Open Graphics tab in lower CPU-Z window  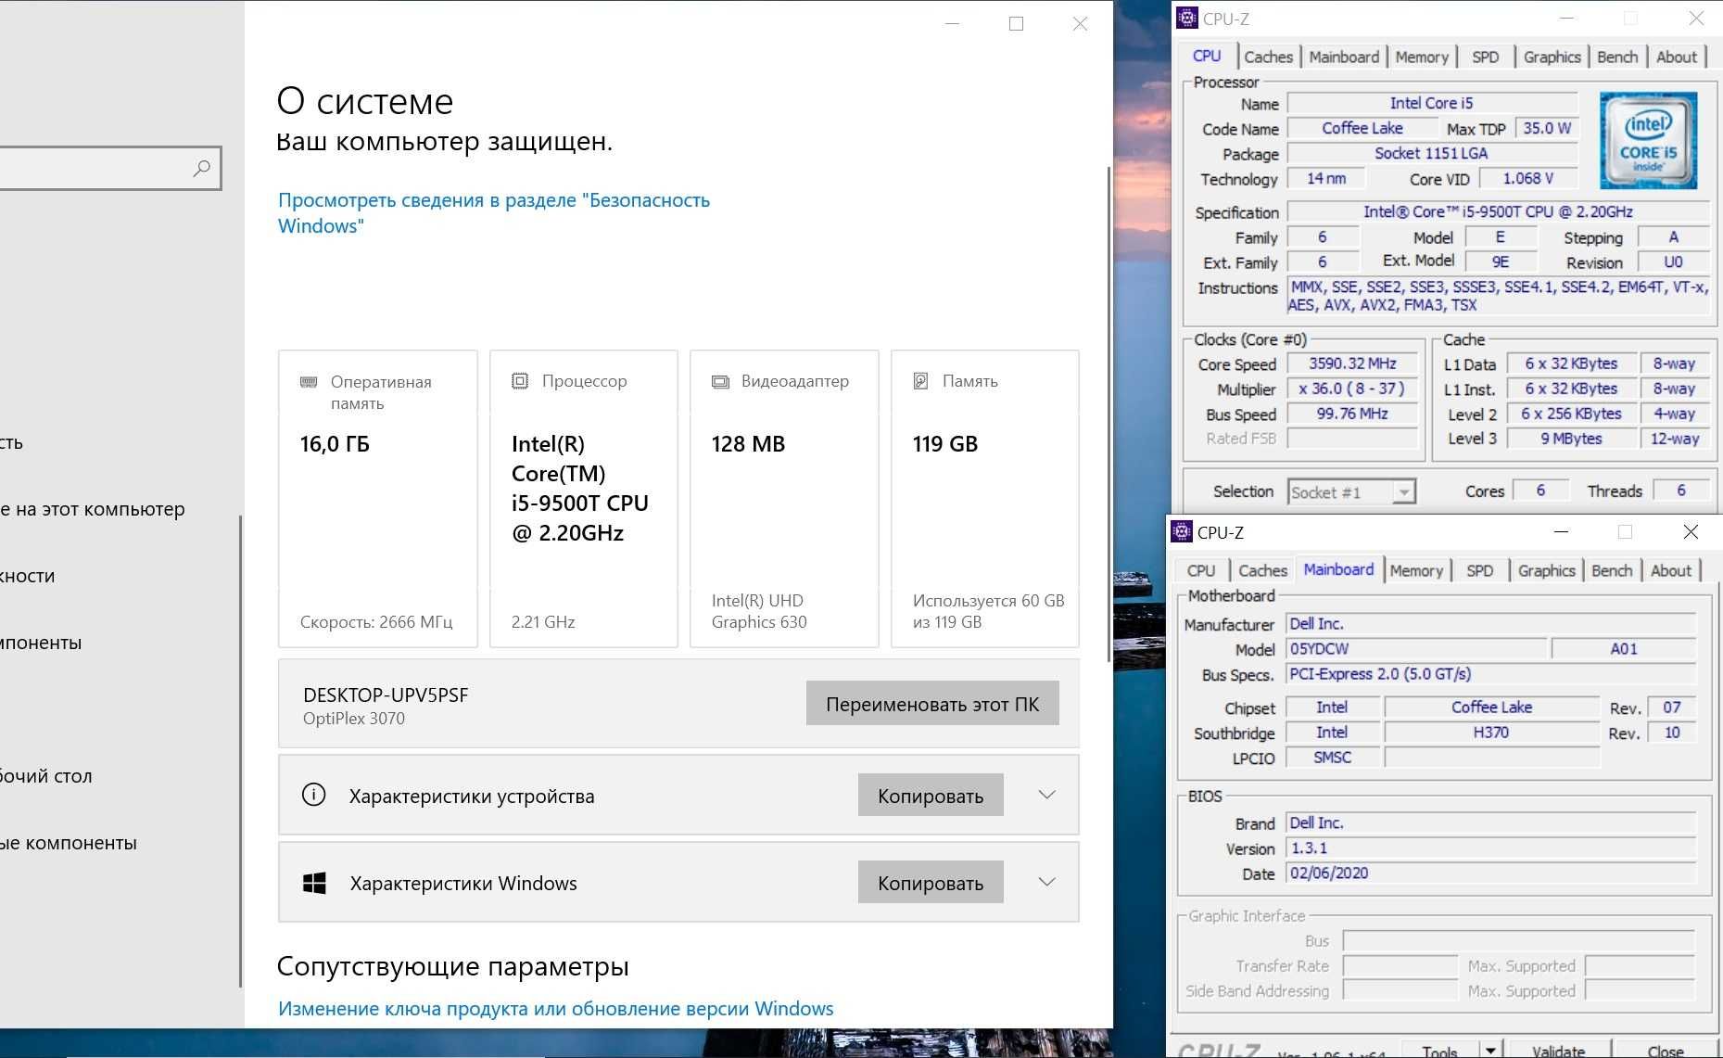[x=1546, y=570]
